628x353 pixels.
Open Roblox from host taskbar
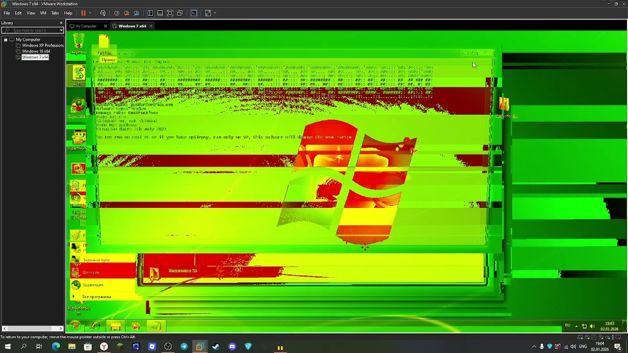(152, 347)
